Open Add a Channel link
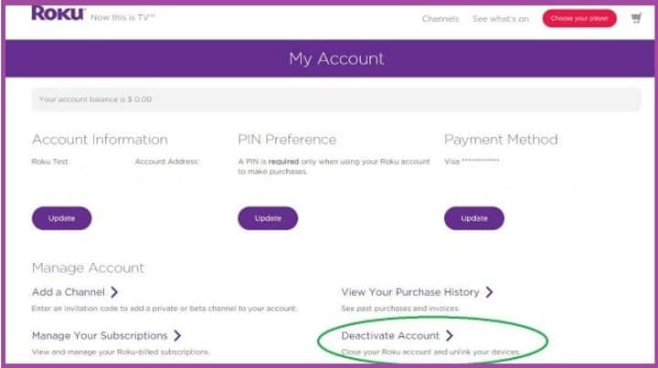This screenshot has width=658, height=368. (69, 292)
